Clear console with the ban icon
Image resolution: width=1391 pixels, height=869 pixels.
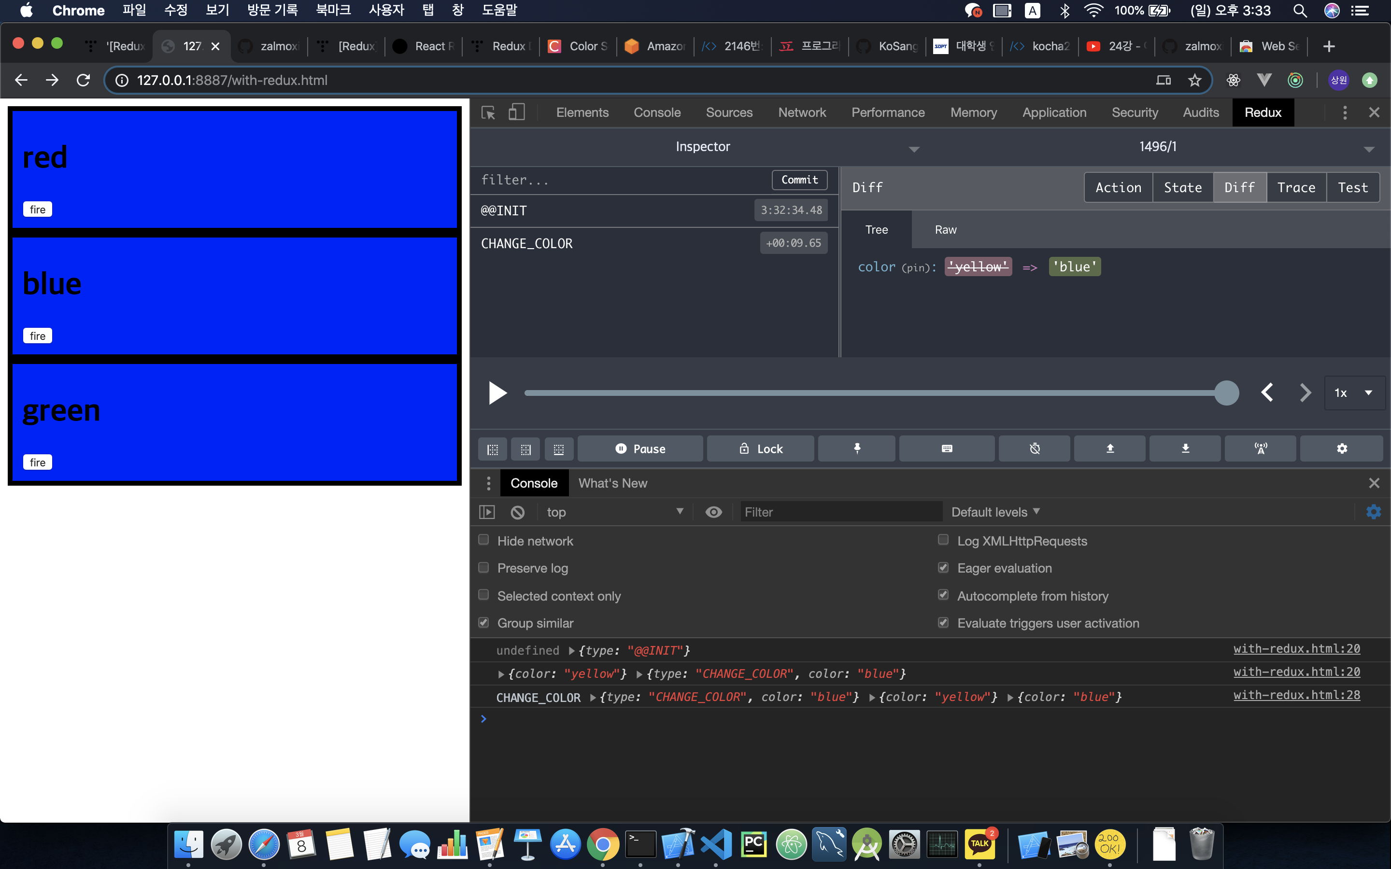(x=517, y=512)
